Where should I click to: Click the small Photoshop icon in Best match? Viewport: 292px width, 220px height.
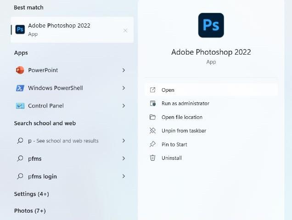[20, 29]
